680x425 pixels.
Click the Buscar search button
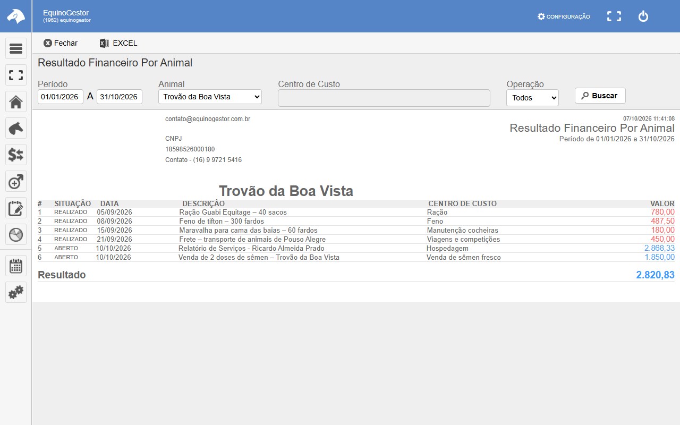tap(600, 96)
